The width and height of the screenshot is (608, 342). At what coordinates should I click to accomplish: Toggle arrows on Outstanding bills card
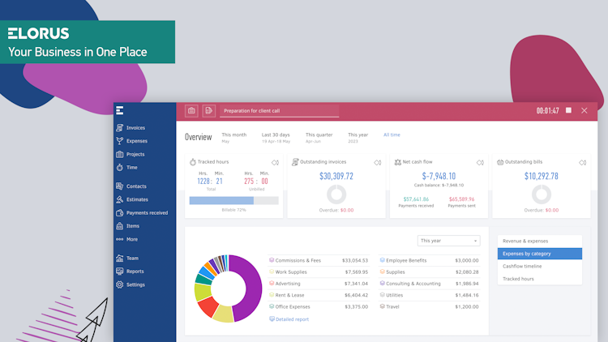582,162
